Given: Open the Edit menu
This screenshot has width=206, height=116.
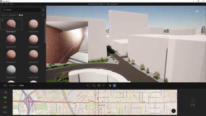Looking at the screenshot, I should pyautogui.click(x=6, y=4).
